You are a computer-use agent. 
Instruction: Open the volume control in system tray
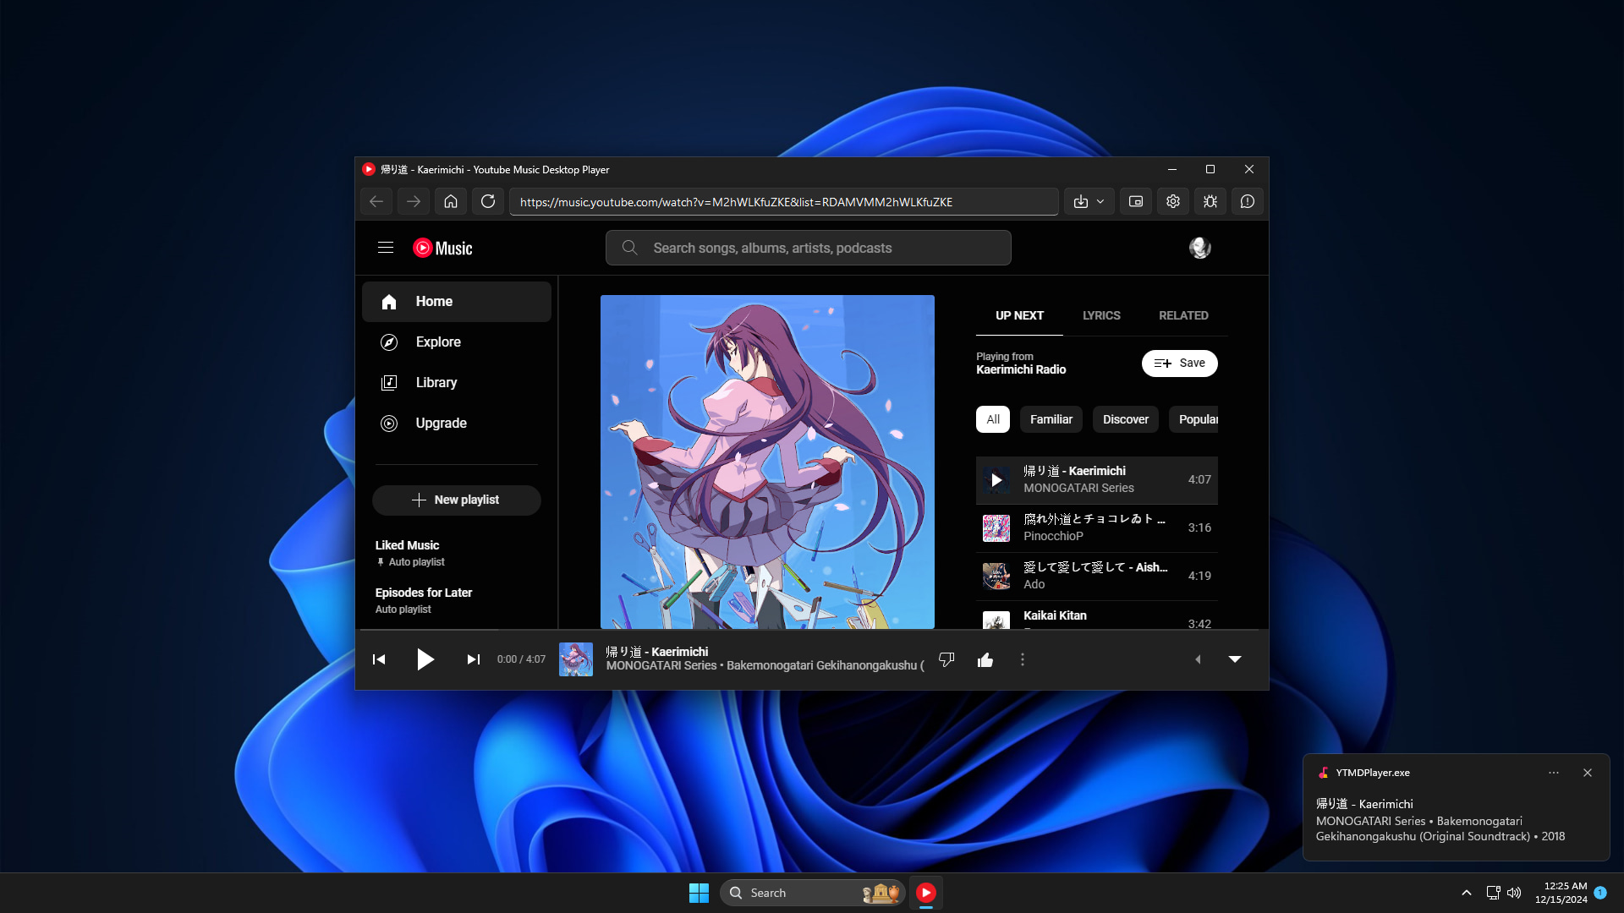coord(1514,893)
